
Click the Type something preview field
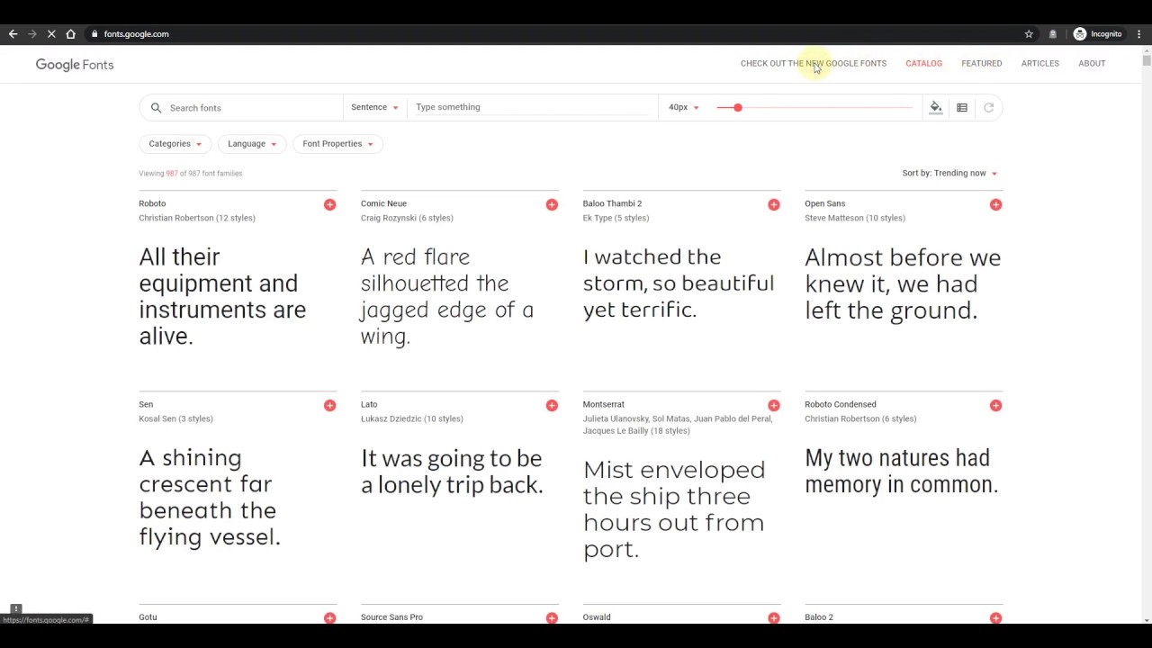coord(531,107)
